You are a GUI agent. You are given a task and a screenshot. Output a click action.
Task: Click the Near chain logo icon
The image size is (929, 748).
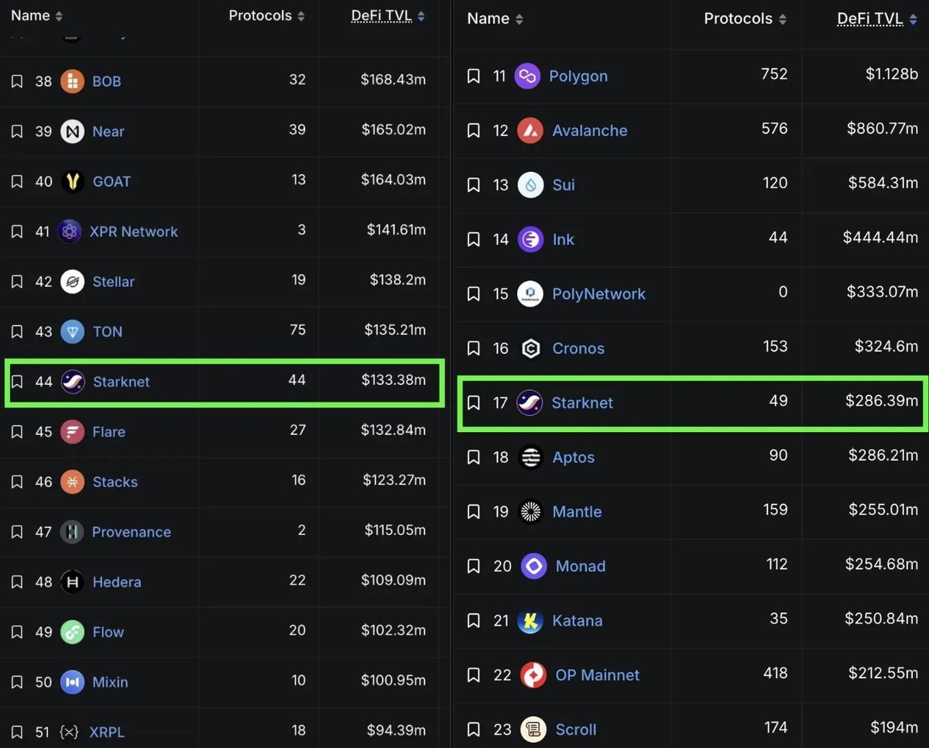coord(72,132)
